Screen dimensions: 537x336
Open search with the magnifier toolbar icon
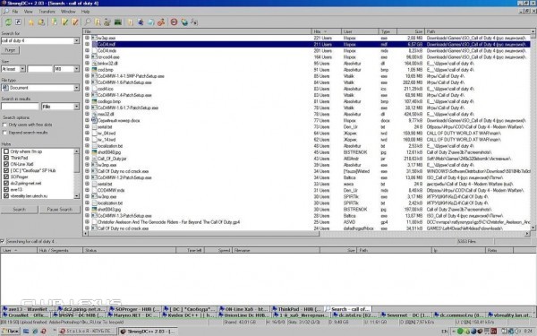pyautogui.click(x=88, y=22)
